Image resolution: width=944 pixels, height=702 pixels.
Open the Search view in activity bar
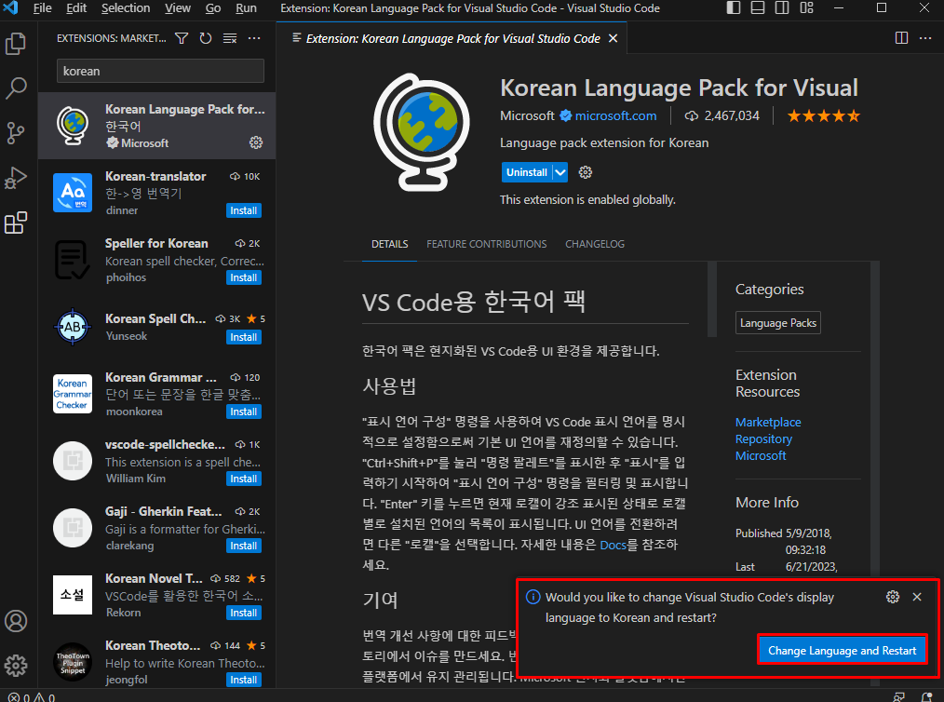tap(16, 88)
